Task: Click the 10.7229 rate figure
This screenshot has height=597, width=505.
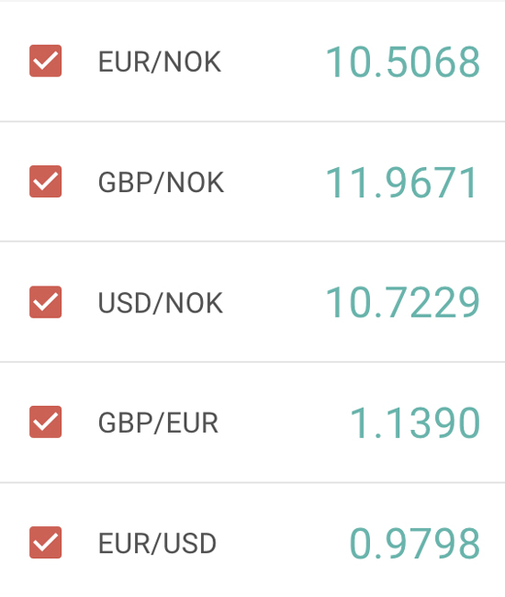Action: point(403,303)
